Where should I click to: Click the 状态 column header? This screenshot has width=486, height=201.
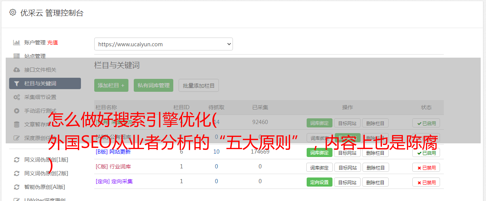point(426,107)
